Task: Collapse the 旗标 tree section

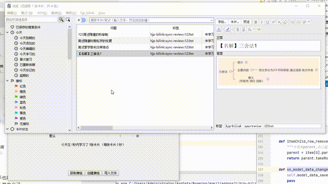Action: coord(8,81)
